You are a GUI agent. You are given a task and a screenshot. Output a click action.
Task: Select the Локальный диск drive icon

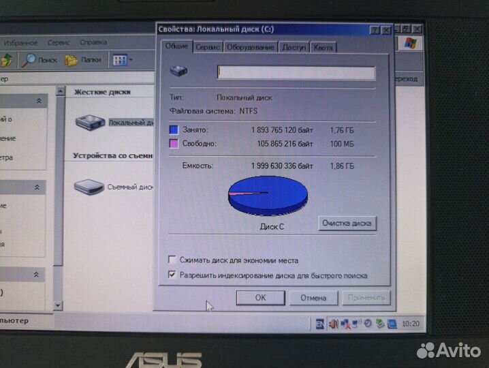point(90,123)
